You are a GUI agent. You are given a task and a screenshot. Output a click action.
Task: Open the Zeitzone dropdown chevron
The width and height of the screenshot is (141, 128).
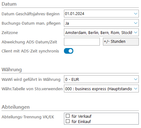(136, 32)
